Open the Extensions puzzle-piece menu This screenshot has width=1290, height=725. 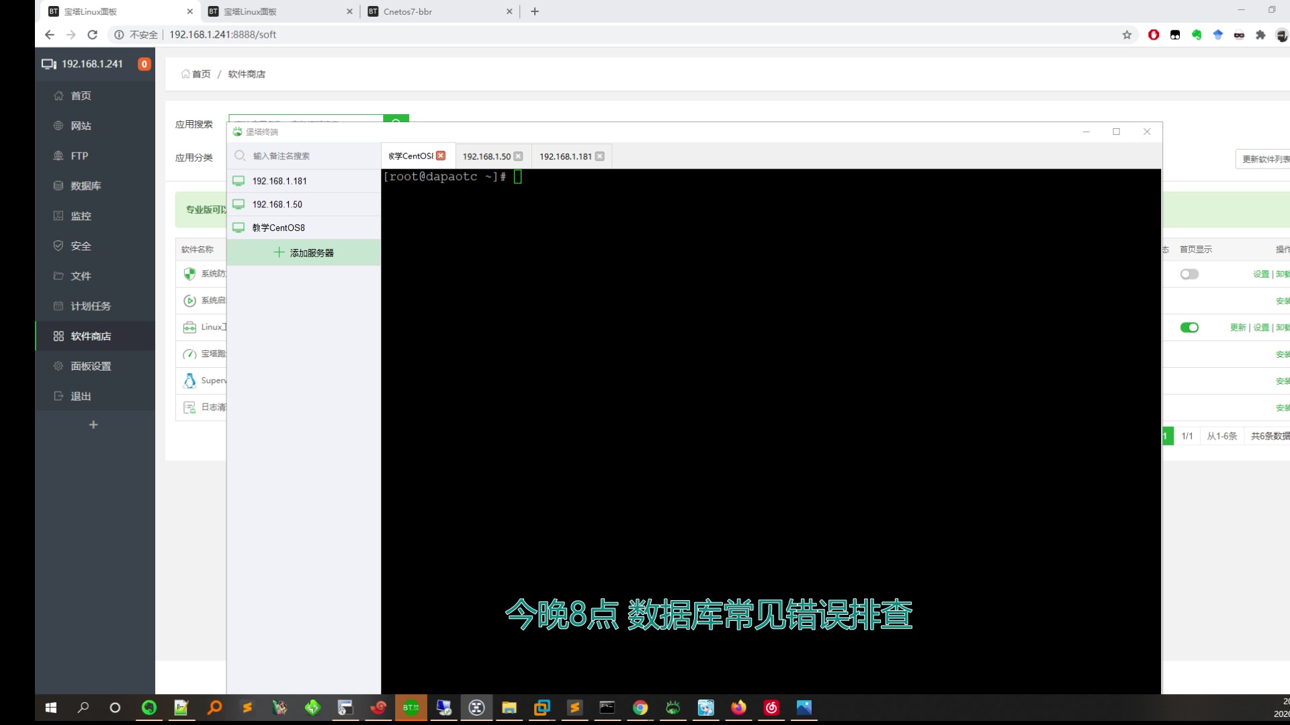(x=1260, y=35)
